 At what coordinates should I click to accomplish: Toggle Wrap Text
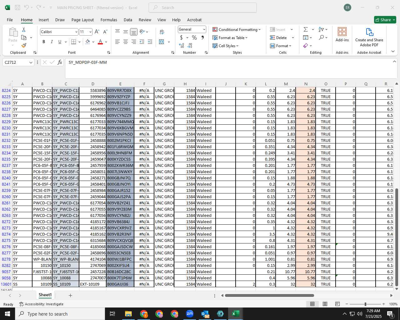tap(162, 32)
